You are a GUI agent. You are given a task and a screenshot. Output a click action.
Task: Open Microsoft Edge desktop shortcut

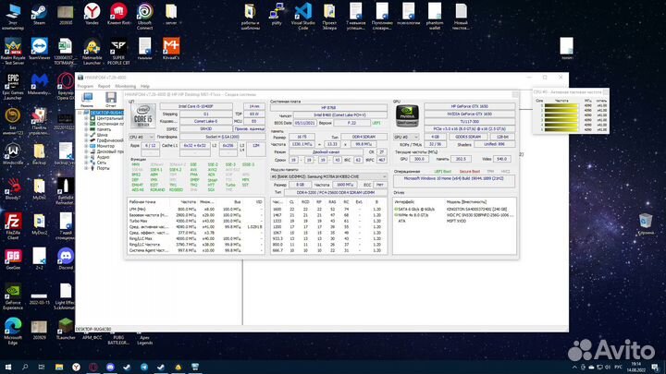click(x=13, y=331)
